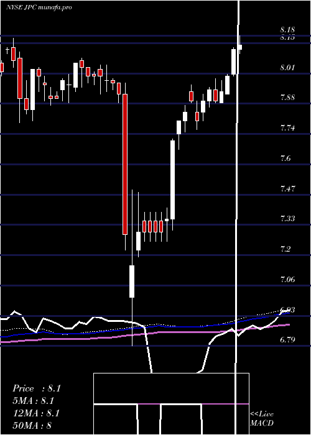Click the 7.2 price axis label

pos(285,249)
